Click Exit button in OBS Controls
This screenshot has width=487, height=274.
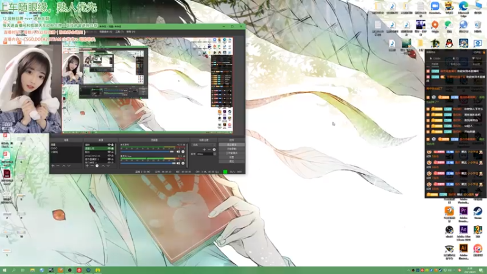[231, 161]
